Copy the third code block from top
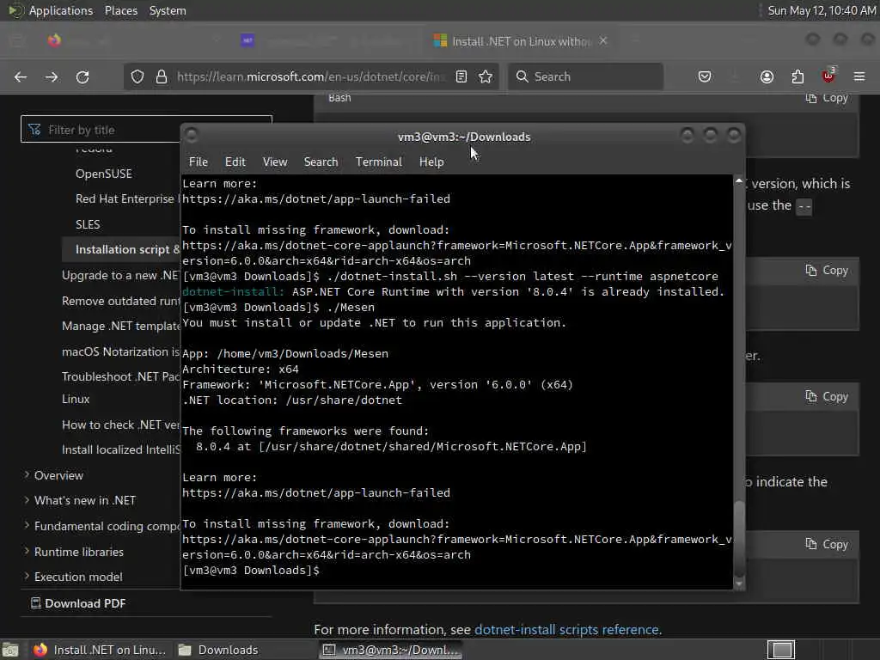This screenshot has width=880, height=660. tap(827, 397)
